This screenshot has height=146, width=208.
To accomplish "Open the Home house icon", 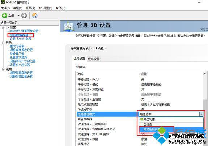I will click(x=35, y=16).
